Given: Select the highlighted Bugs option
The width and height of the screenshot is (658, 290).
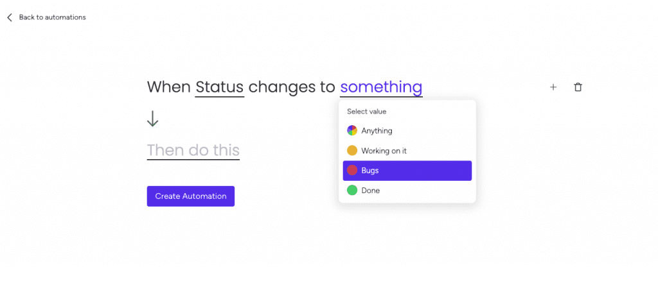Looking at the screenshot, I should [x=407, y=171].
